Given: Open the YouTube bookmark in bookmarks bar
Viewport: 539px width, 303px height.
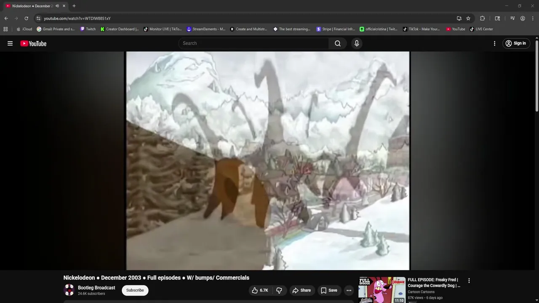Looking at the screenshot, I should [x=456, y=29].
